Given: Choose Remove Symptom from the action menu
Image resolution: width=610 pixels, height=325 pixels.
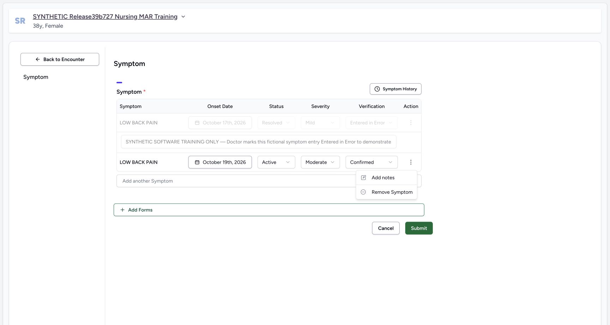Looking at the screenshot, I should pos(387,192).
